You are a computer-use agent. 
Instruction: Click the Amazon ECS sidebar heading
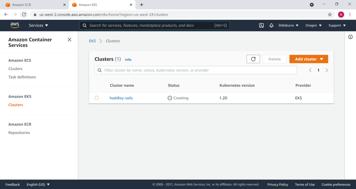pyautogui.click(x=20, y=60)
